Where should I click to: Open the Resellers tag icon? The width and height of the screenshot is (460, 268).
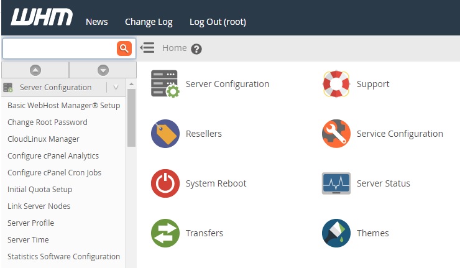click(165, 134)
